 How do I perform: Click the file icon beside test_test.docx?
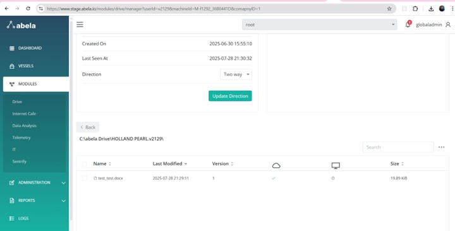pos(95,178)
